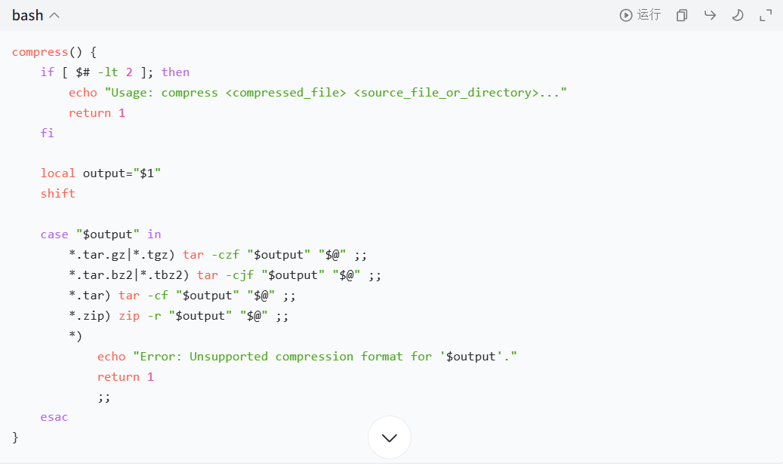Image resolution: width=783 pixels, height=466 pixels.
Task: Copy the code block with copy icon
Action: [x=682, y=15]
